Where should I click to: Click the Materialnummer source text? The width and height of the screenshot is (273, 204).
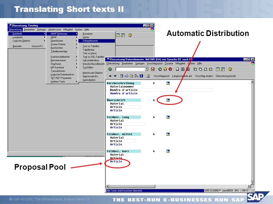122,87
